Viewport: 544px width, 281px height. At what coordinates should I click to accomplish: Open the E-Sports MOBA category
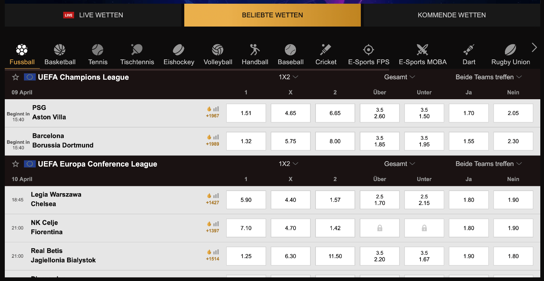[422, 53]
